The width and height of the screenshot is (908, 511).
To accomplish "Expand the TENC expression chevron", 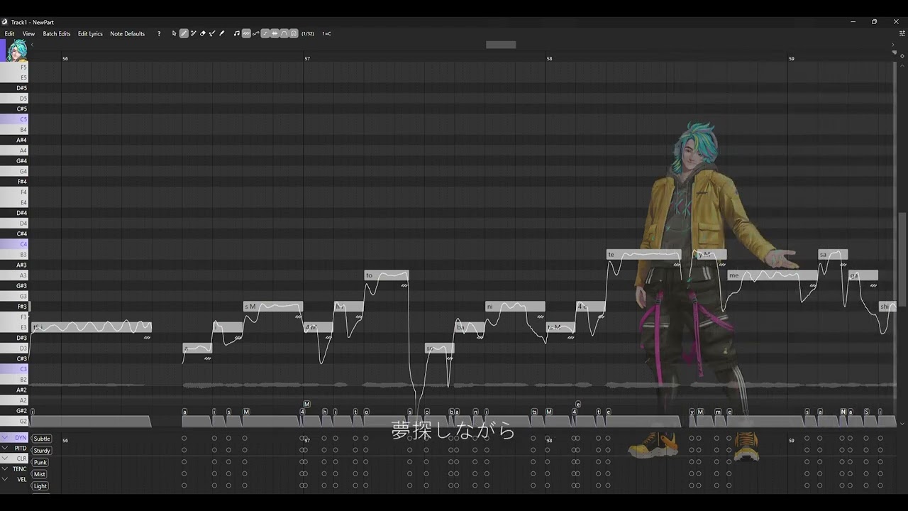I will [5, 468].
